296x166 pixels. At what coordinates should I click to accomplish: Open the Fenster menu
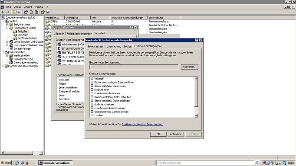[x=39, y=7]
